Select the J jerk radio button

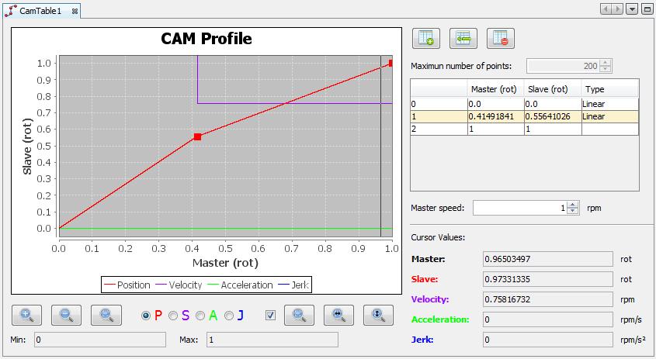coord(228,316)
